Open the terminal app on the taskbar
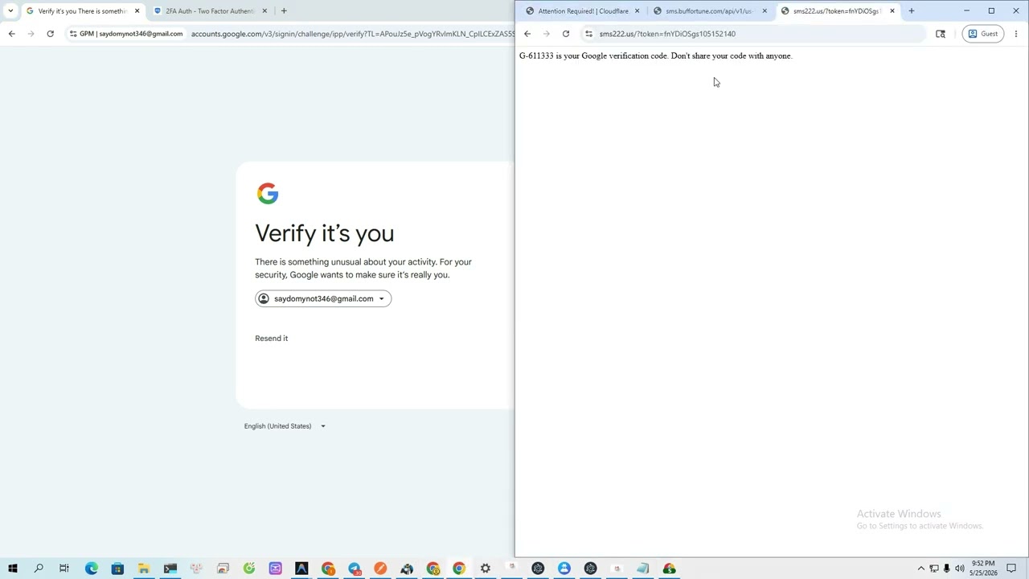Viewport: 1029px width, 579px height. point(170,569)
